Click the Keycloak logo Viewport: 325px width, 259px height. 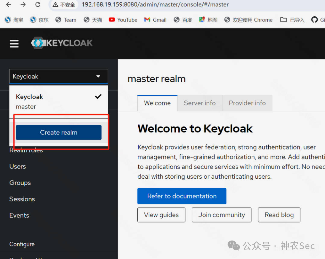[61, 43]
